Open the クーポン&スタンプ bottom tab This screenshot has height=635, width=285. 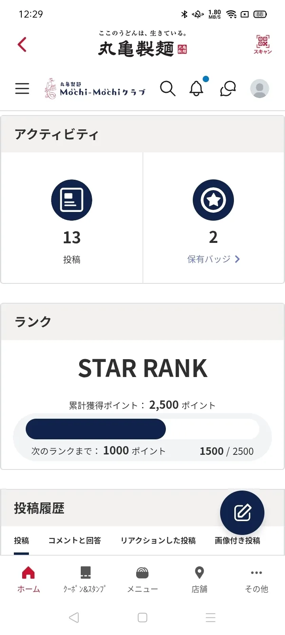click(x=85, y=579)
